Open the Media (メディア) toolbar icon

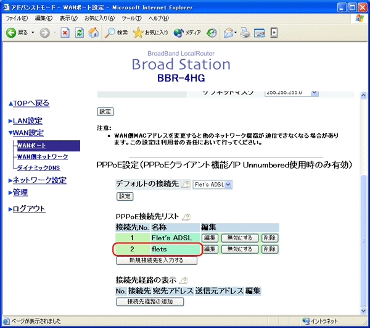[179, 33]
